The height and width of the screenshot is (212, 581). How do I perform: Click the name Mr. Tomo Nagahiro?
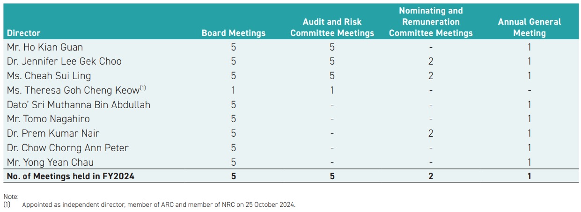pyautogui.click(x=48, y=119)
